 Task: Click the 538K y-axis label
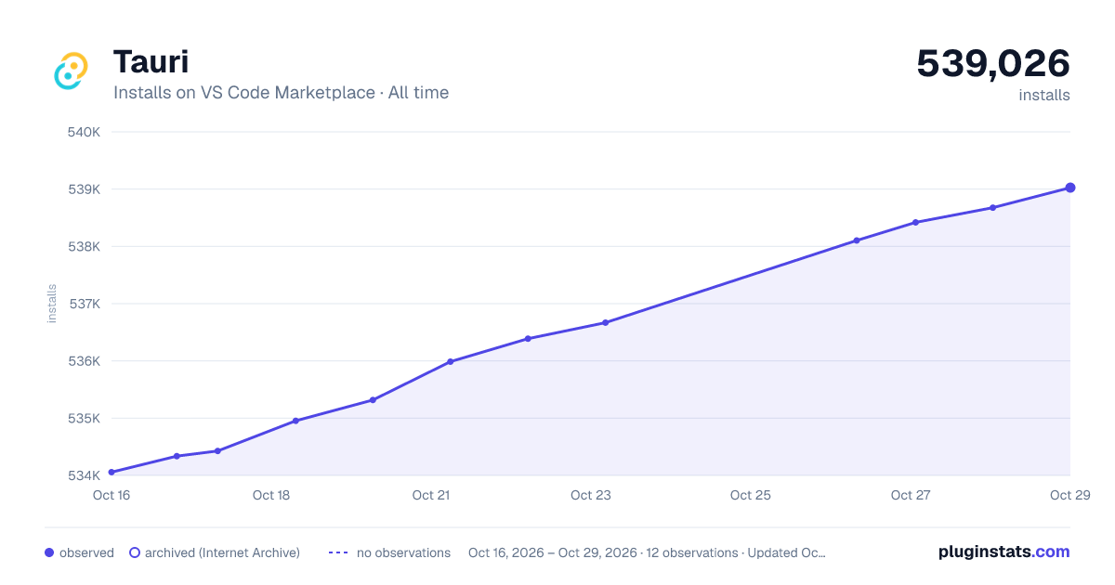[x=84, y=247]
